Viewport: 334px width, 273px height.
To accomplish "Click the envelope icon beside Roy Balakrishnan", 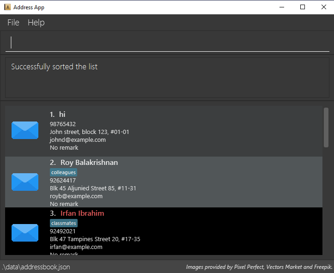I will point(25,182).
